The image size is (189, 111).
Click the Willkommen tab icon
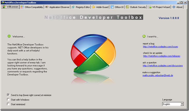pyautogui.click(x=4, y=7)
